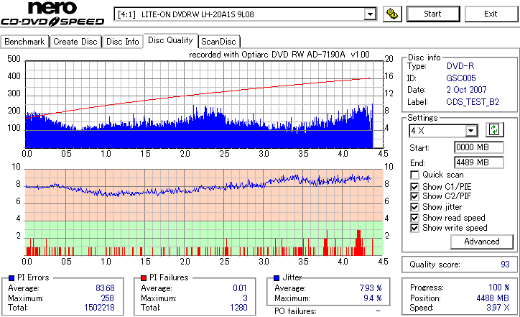Viewport: 520px width, 317px height.
Task: Uncheck the Show jitter option
Action: [x=414, y=207]
